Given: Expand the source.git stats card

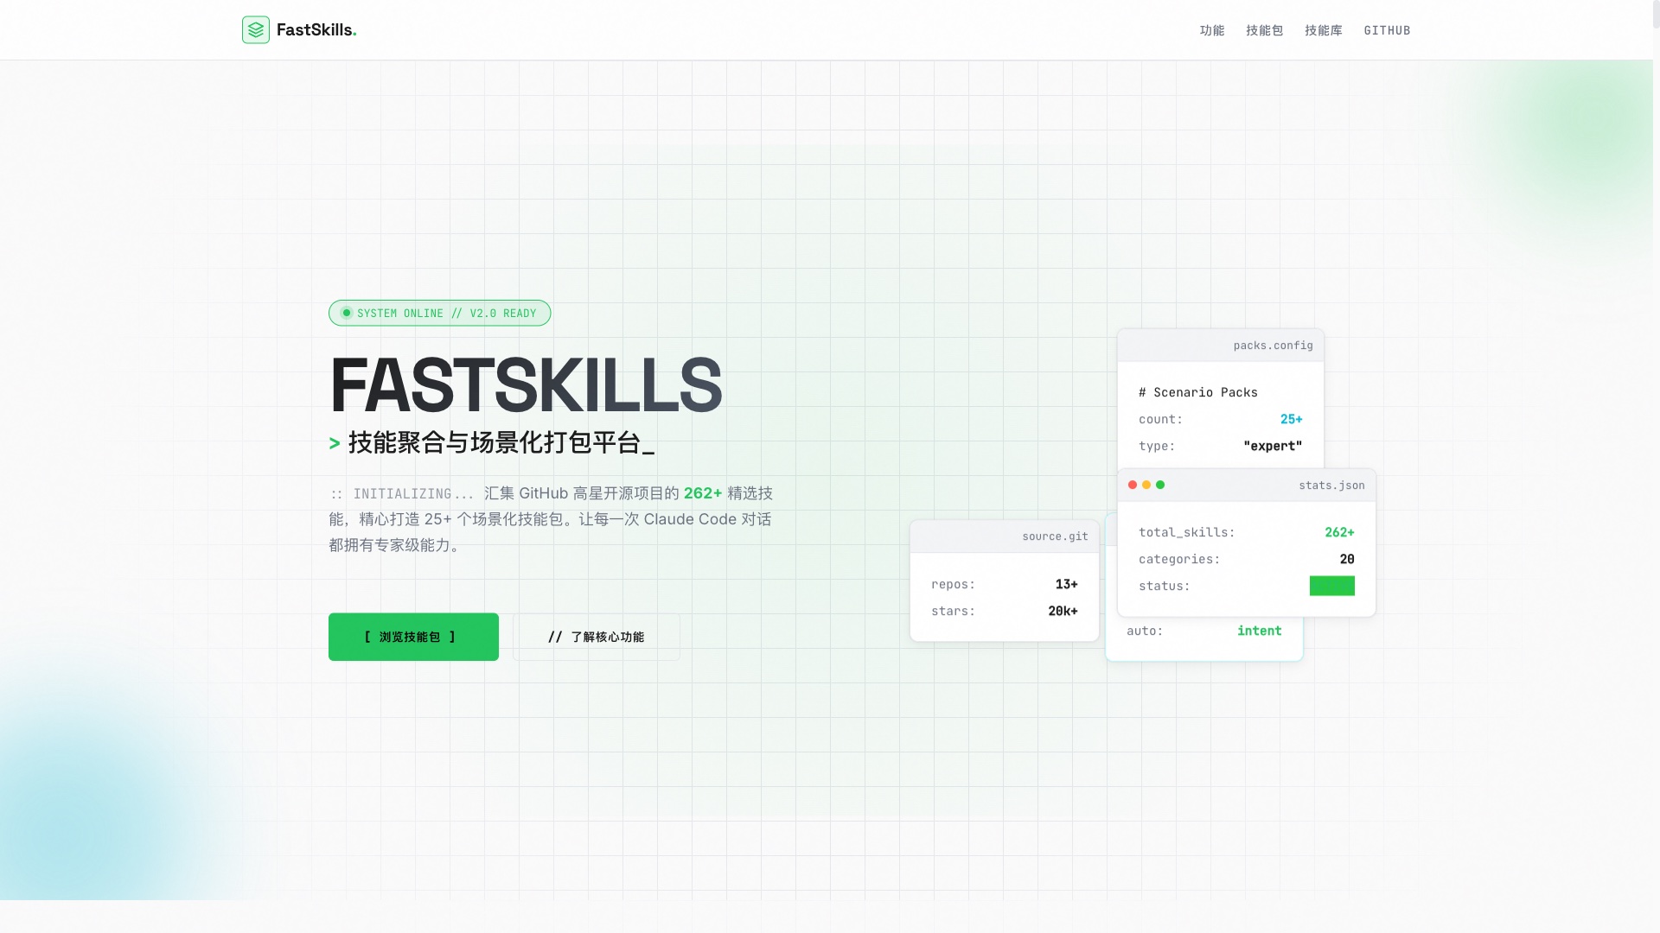Looking at the screenshot, I should (1004, 579).
